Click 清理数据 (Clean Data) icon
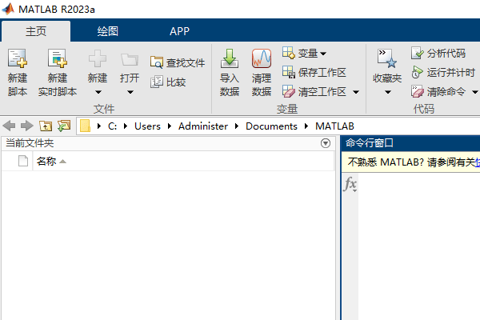The image size is (480, 320). pyautogui.click(x=262, y=58)
